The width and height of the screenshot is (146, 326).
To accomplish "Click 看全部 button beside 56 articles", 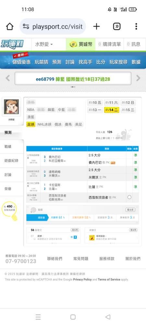I will pyautogui.click(x=75, y=230).
